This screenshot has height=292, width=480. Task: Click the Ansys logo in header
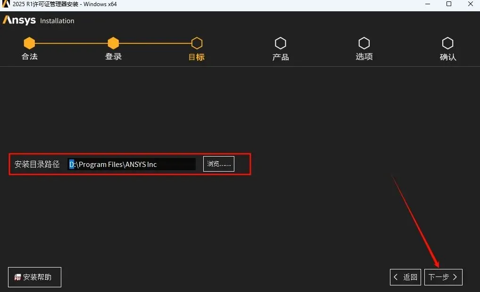[x=19, y=20]
